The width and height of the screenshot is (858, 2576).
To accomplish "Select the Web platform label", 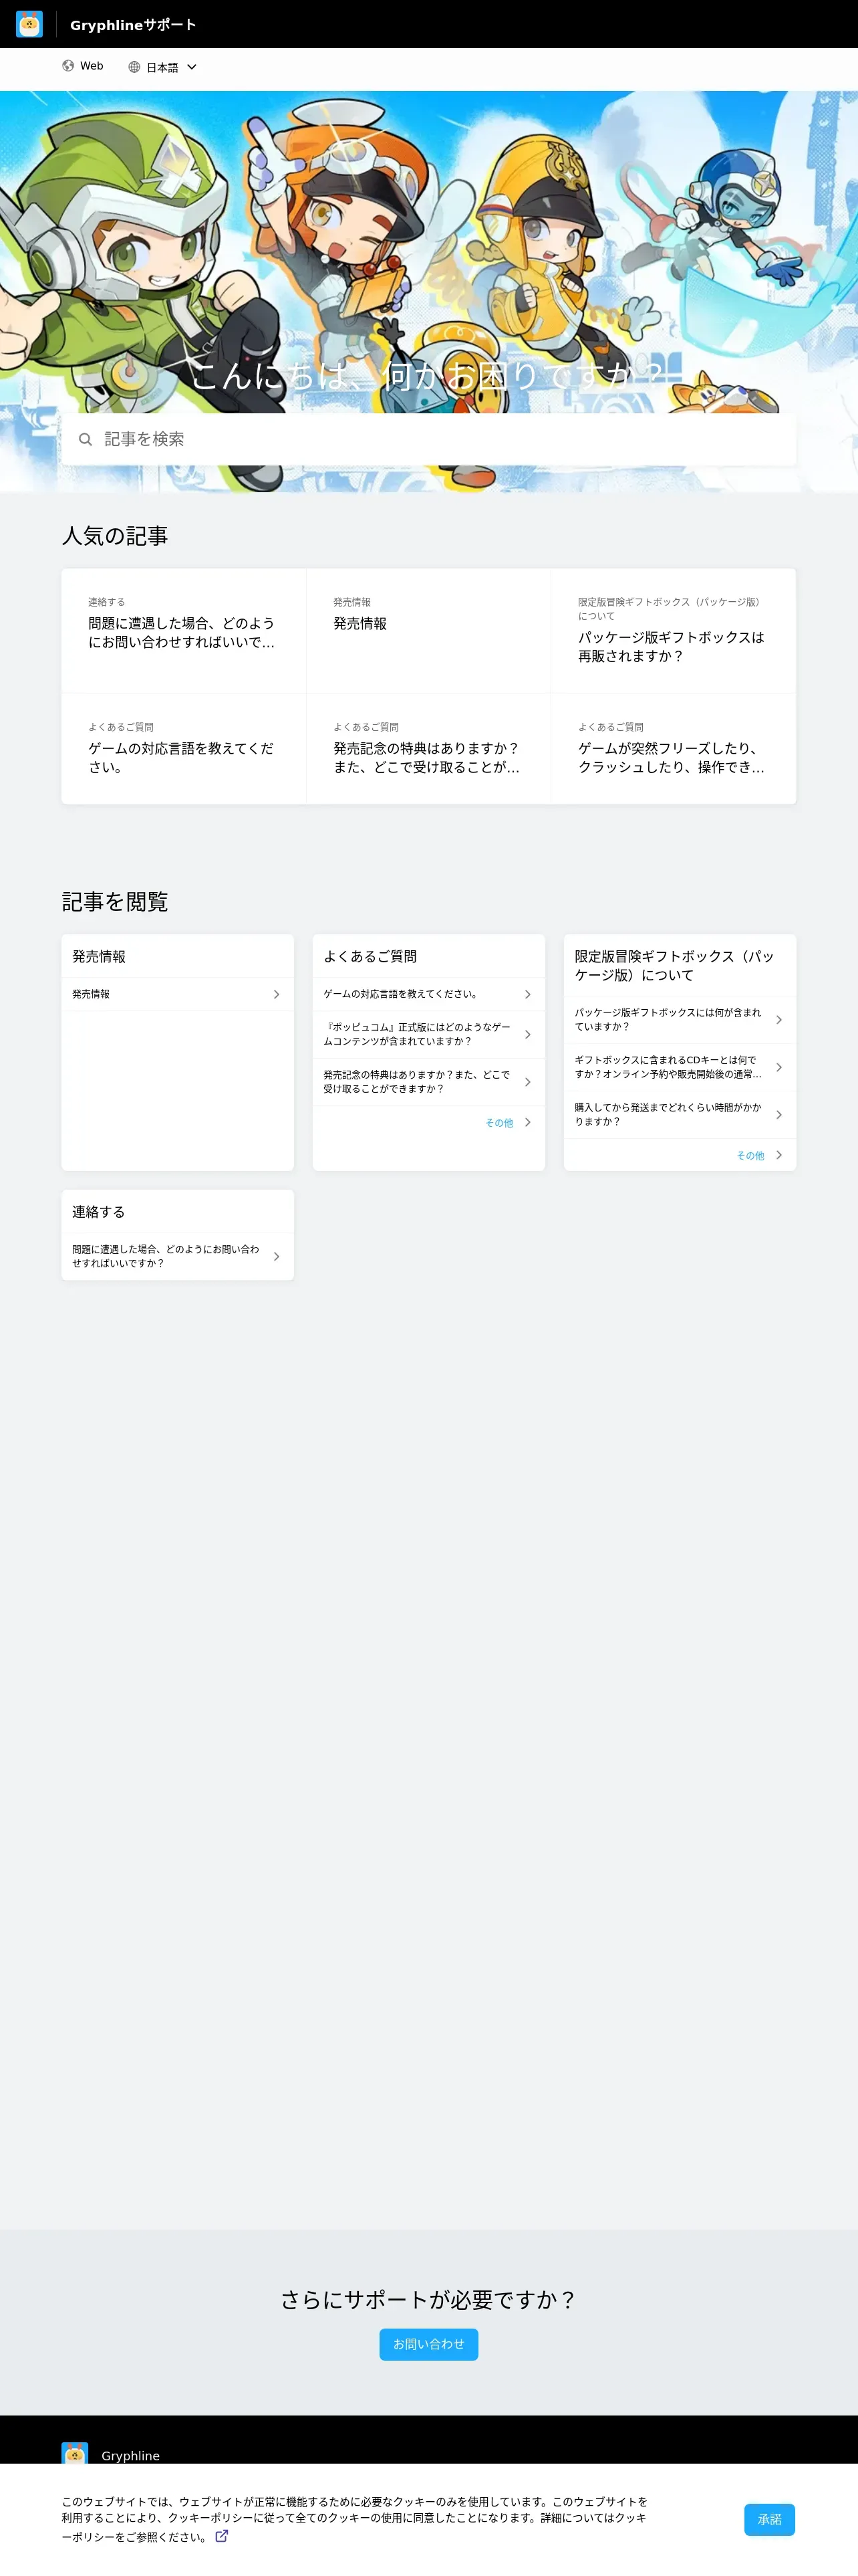I will click(x=92, y=66).
